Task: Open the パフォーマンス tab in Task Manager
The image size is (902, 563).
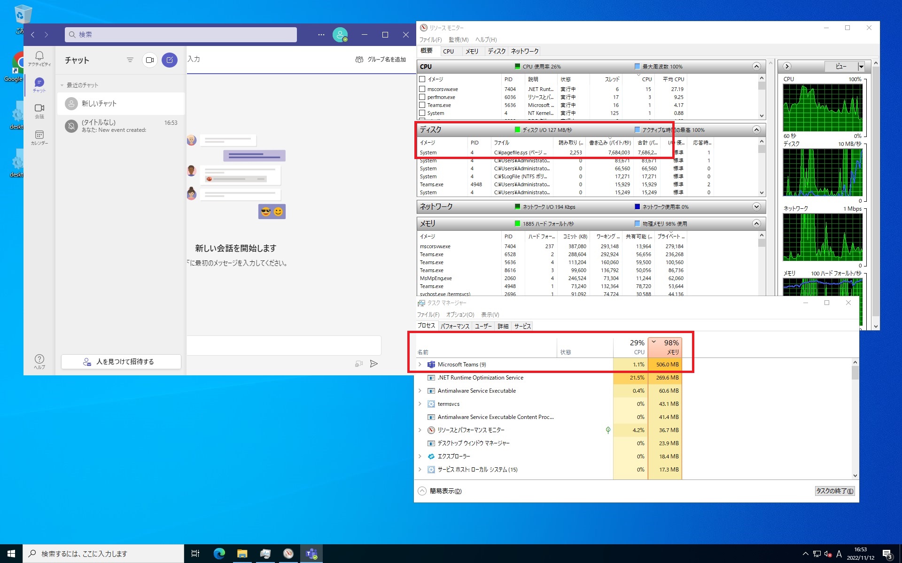Action: (455, 326)
